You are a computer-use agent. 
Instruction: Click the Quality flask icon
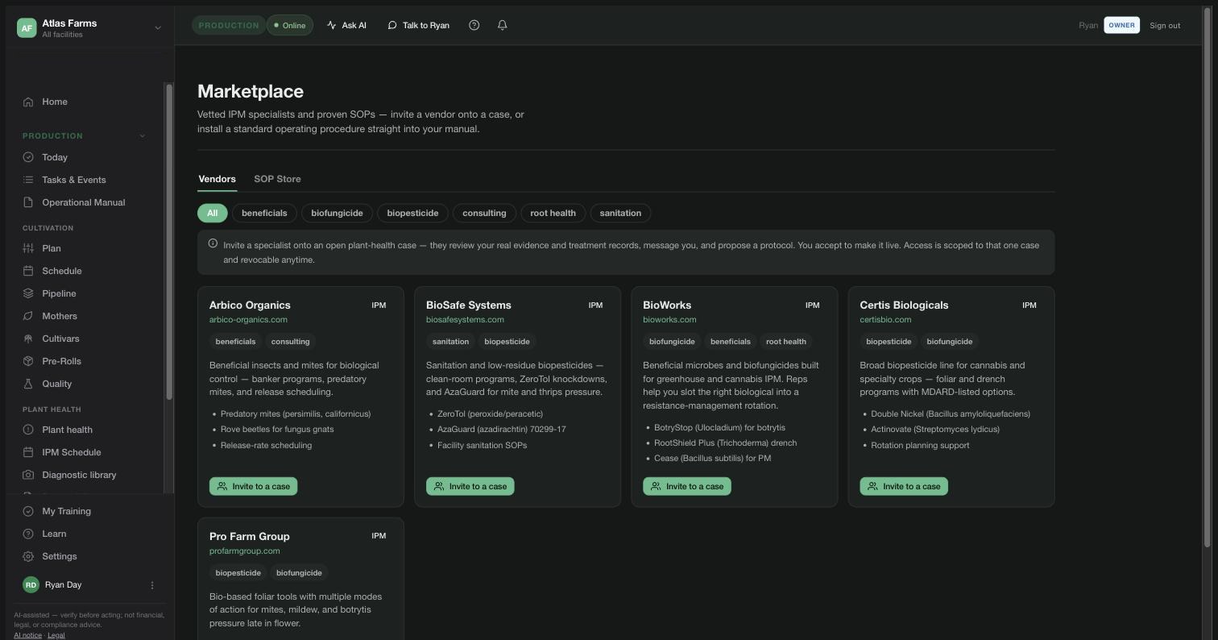coord(28,384)
